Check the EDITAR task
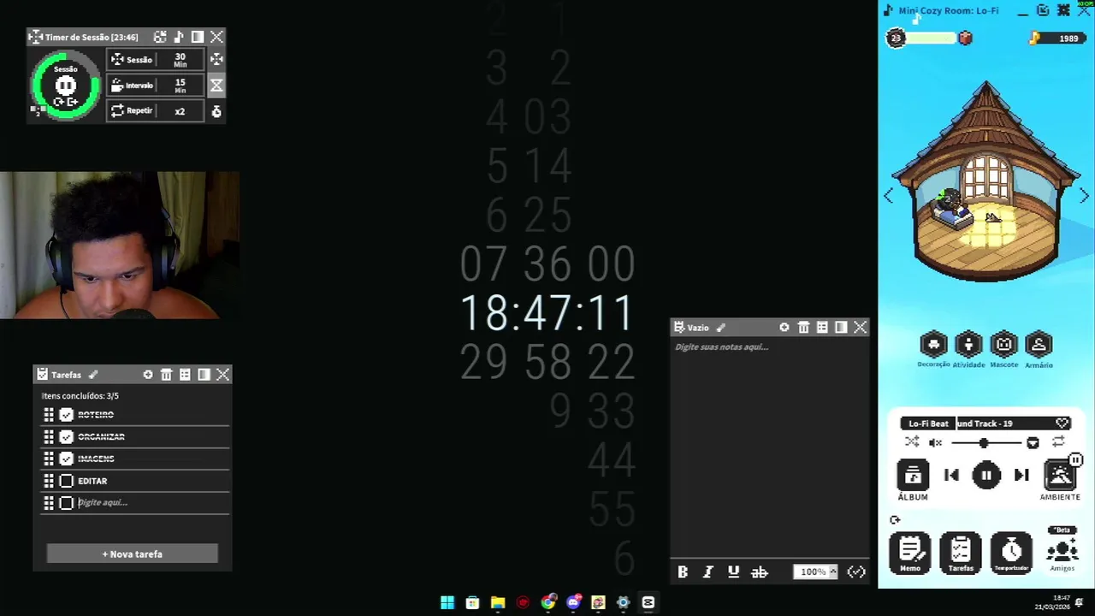Image resolution: width=1095 pixels, height=616 pixels. click(67, 481)
